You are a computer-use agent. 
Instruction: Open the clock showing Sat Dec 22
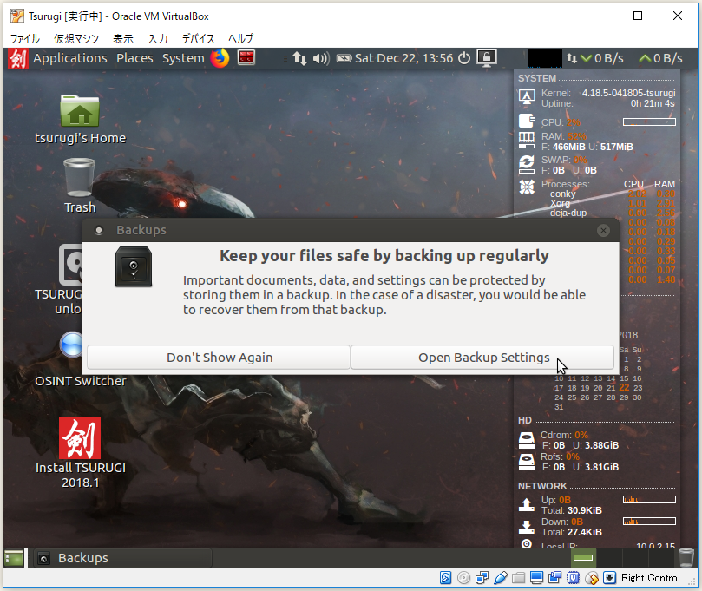coord(403,58)
